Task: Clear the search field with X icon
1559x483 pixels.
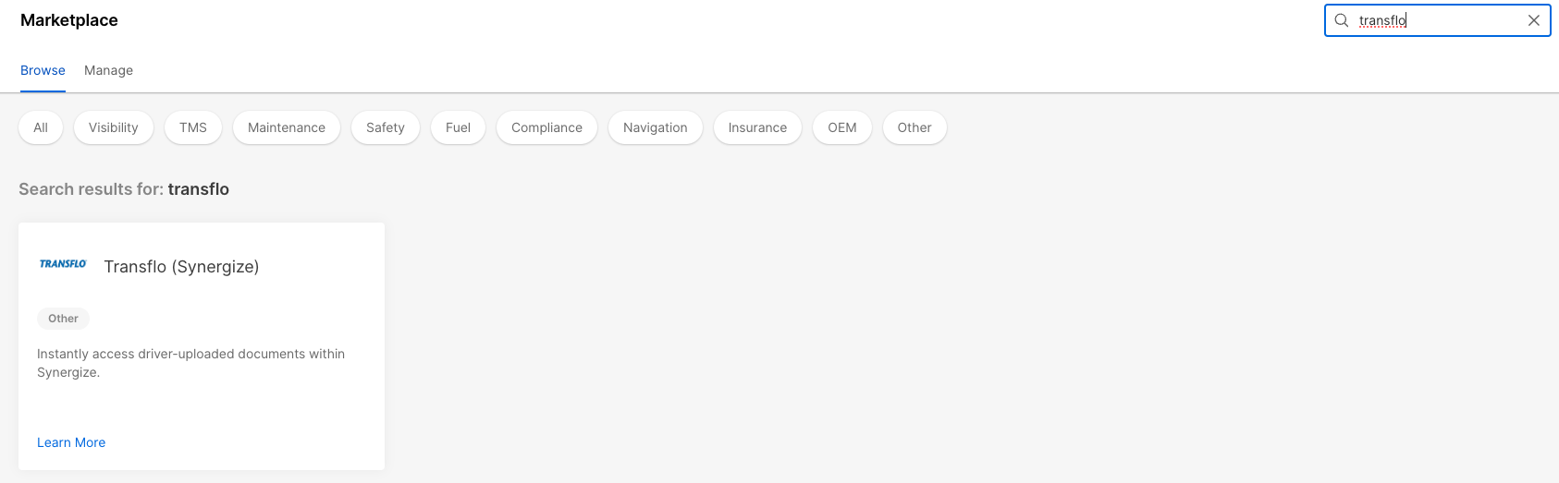Action: click(1534, 20)
